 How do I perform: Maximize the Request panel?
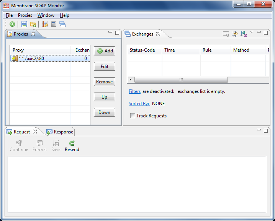[266, 131]
